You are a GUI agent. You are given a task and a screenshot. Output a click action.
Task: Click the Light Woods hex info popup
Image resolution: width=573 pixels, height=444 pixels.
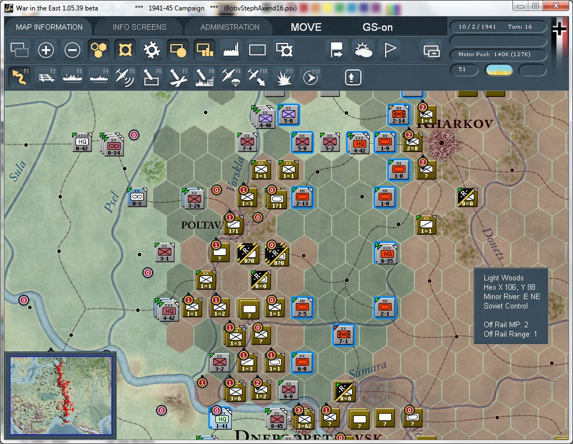click(511, 306)
